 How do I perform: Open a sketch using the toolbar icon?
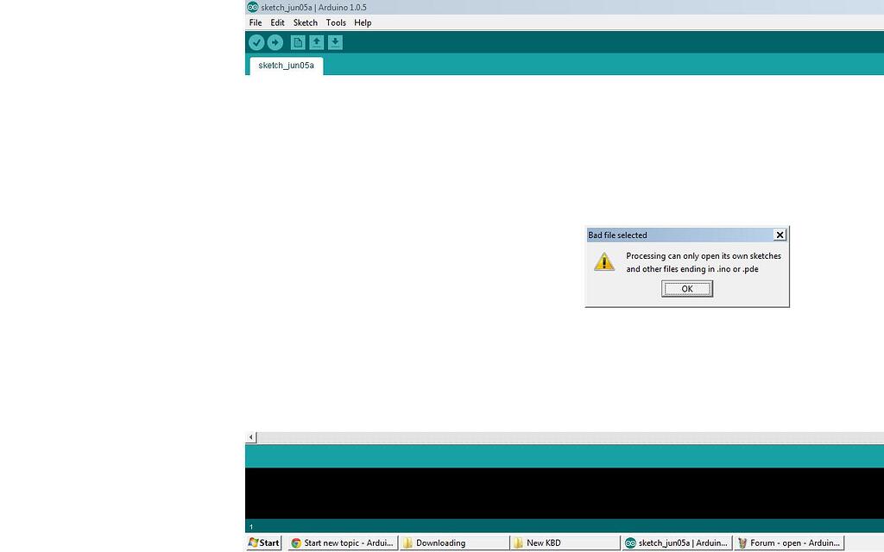point(316,41)
